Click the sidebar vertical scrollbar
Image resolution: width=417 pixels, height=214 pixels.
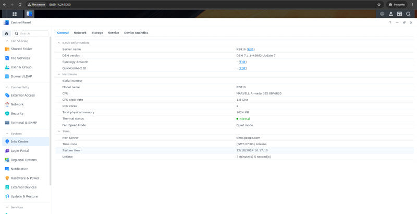(x=50, y=111)
